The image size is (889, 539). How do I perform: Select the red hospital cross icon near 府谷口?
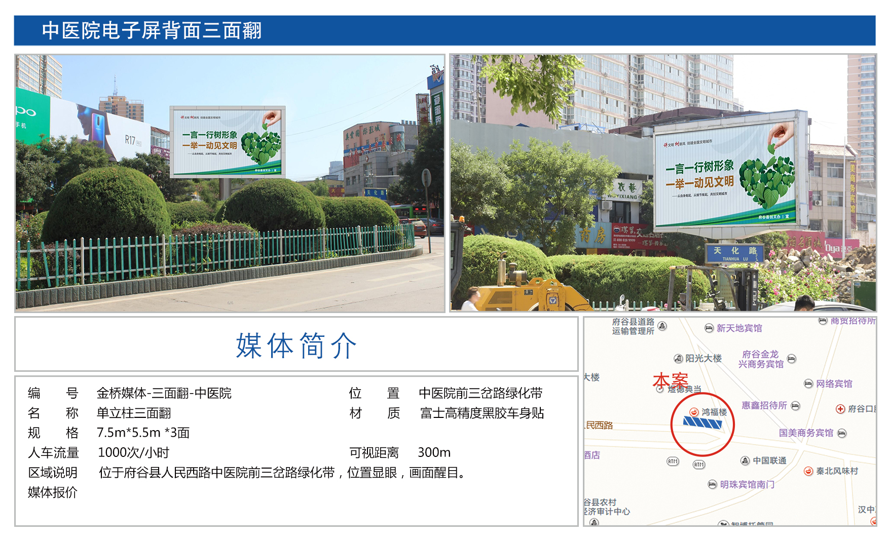point(840,409)
